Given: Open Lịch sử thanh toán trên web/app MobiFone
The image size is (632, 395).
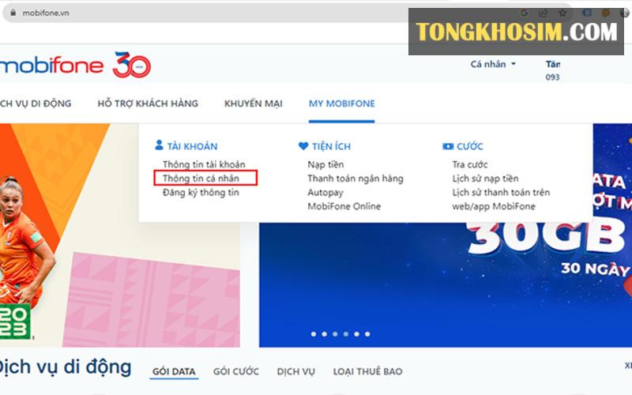Looking at the screenshot, I should [501, 199].
